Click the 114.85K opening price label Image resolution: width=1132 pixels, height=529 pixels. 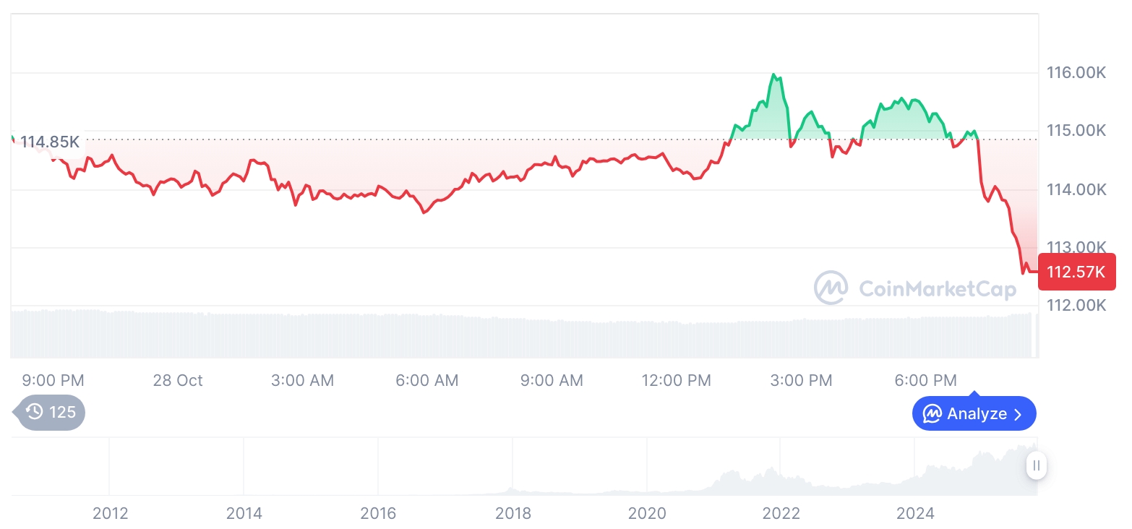50,142
